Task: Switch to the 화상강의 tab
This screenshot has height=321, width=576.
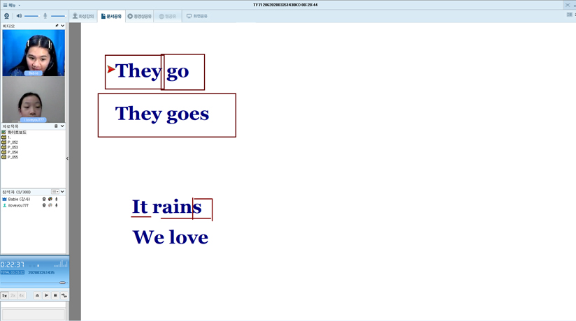Action: pyautogui.click(x=83, y=15)
